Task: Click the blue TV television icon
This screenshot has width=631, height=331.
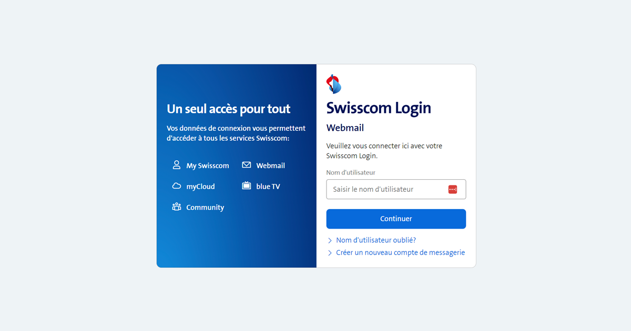Action: 247,185
